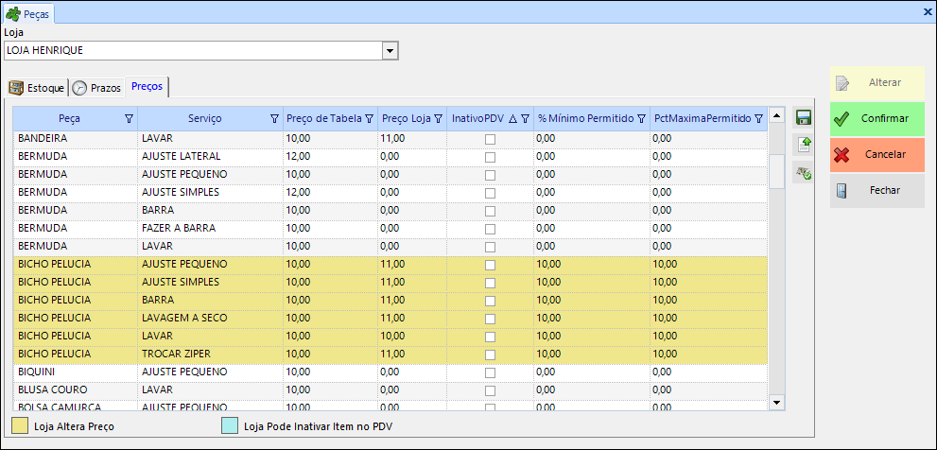Tick InativoPDV for BERMUDA AJUSTE LATERAL

490,157
